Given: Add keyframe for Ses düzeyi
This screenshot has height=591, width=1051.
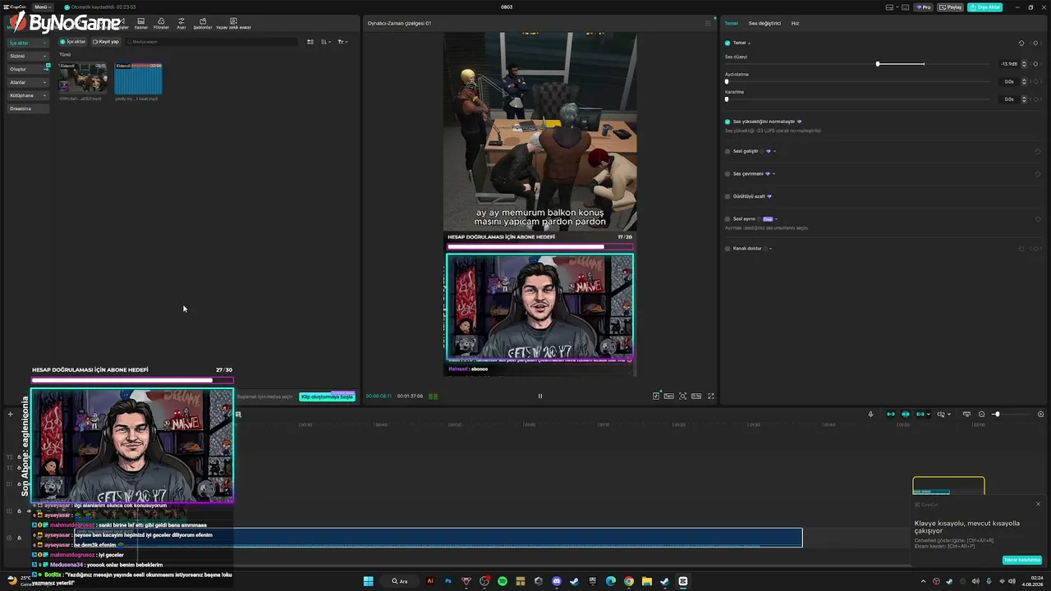Looking at the screenshot, I should pos(1037,64).
